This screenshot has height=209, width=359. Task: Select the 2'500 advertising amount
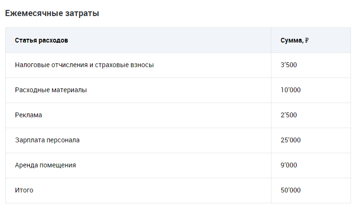(288, 115)
